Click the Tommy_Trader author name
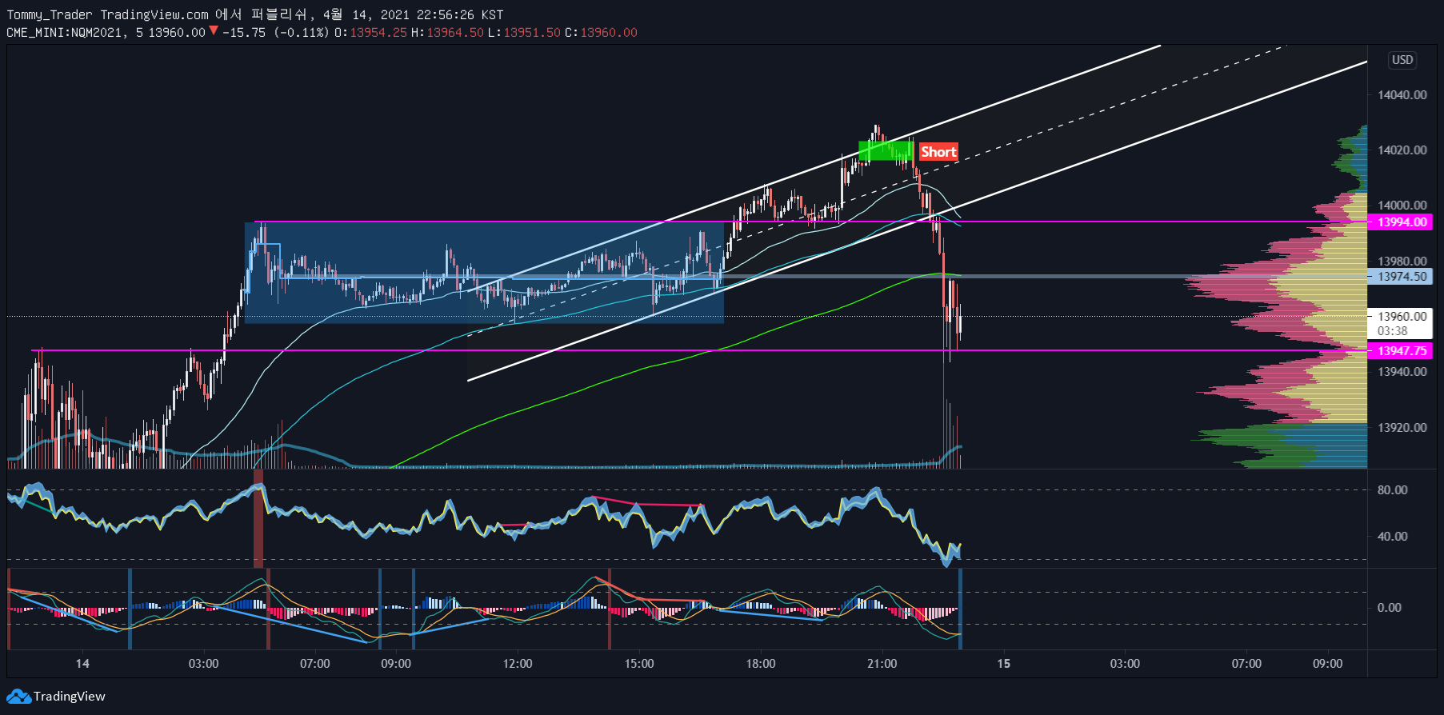The height and width of the screenshot is (715, 1444). [50, 15]
